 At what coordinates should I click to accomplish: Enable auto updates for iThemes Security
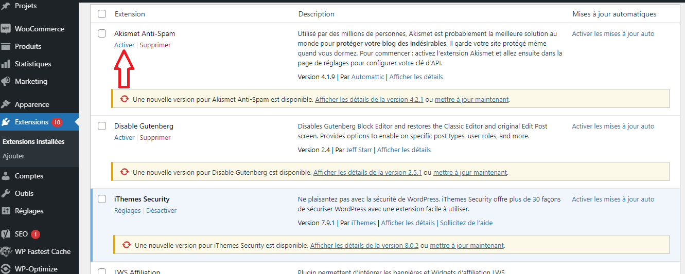pos(613,199)
